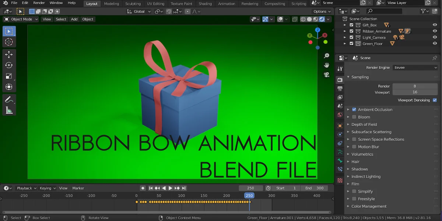This screenshot has width=442, height=221.
Task: Hide the Gift_Box collection
Action: point(435,25)
